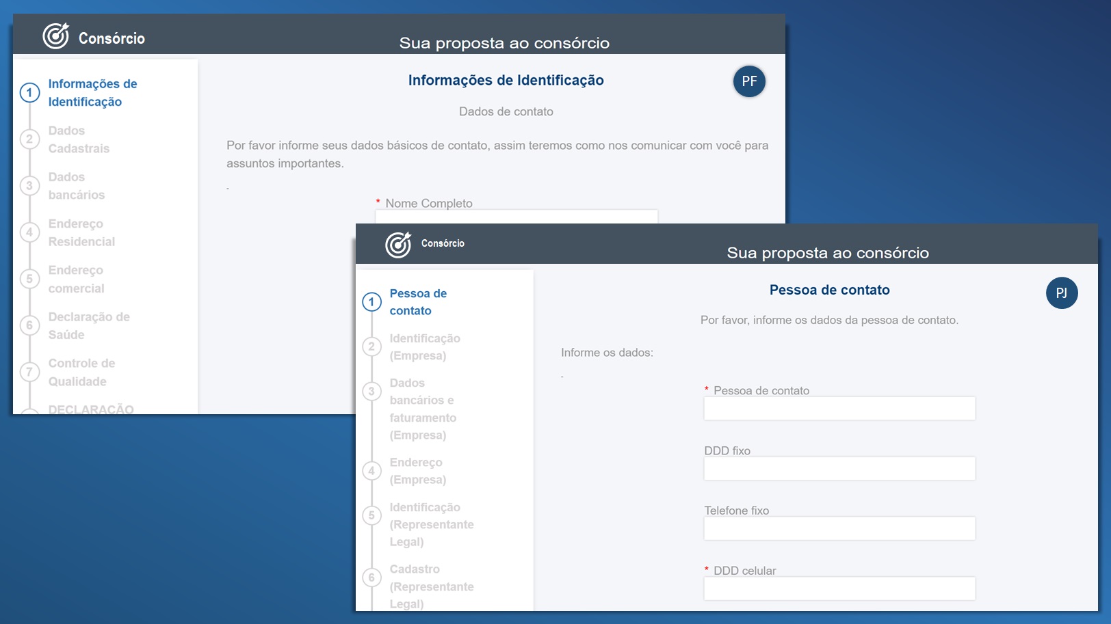Select Endereço (Empresa) step
Image resolution: width=1111 pixels, height=624 pixels.
tap(417, 471)
